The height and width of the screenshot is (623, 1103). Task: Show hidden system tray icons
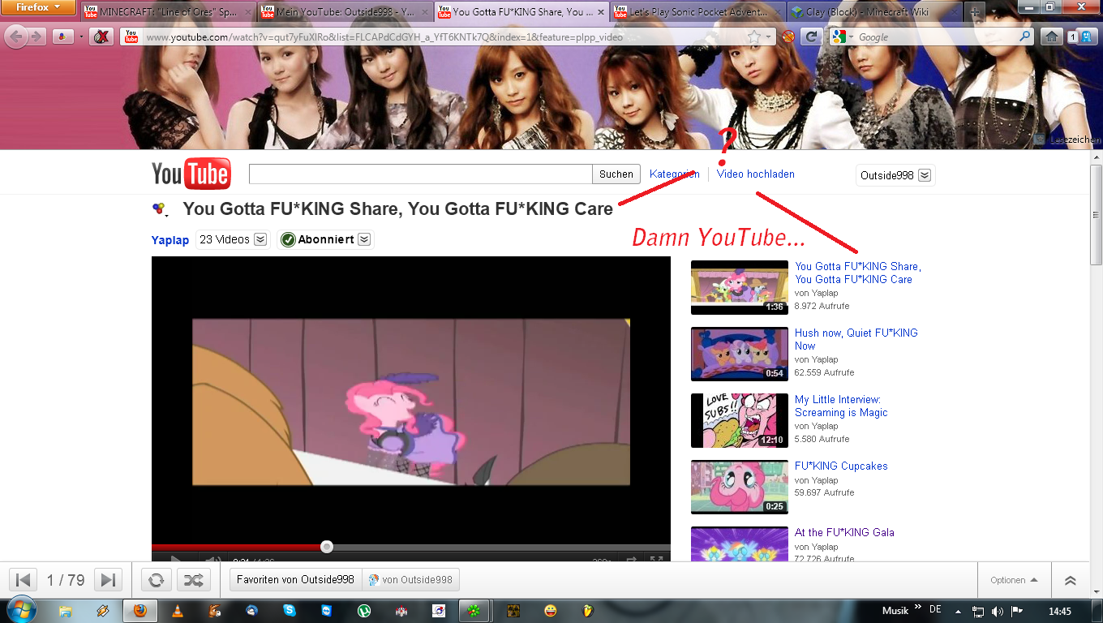pyautogui.click(x=959, y=611)
